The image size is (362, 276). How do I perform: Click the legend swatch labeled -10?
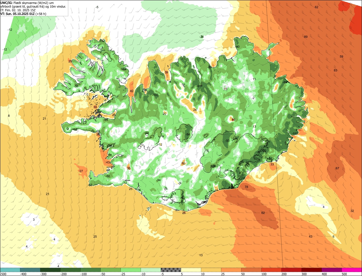151,270
